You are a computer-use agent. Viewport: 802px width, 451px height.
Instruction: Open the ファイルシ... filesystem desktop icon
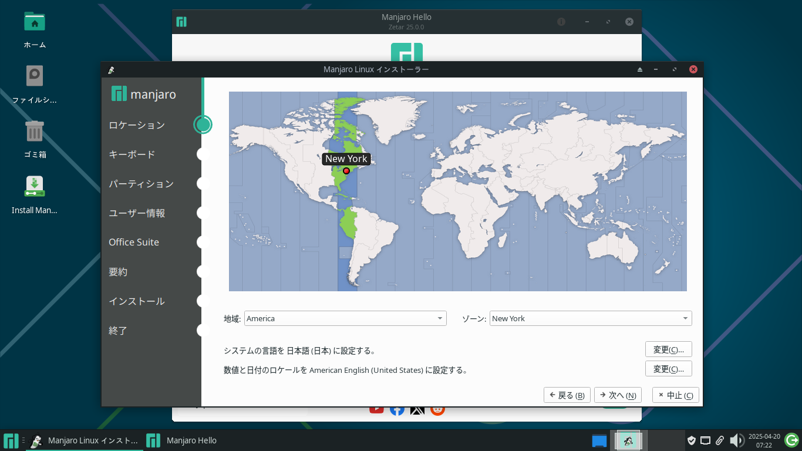click(35, 76)
